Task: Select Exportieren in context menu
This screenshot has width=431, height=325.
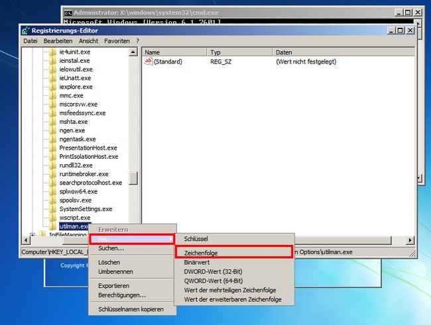Action: [x=132, y=286]
